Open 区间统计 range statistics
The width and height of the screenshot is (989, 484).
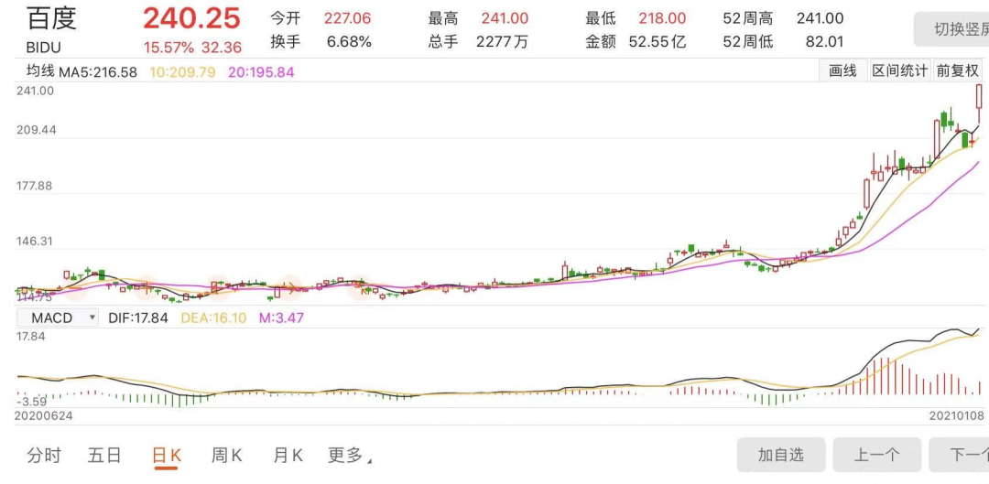click(899, 70)
